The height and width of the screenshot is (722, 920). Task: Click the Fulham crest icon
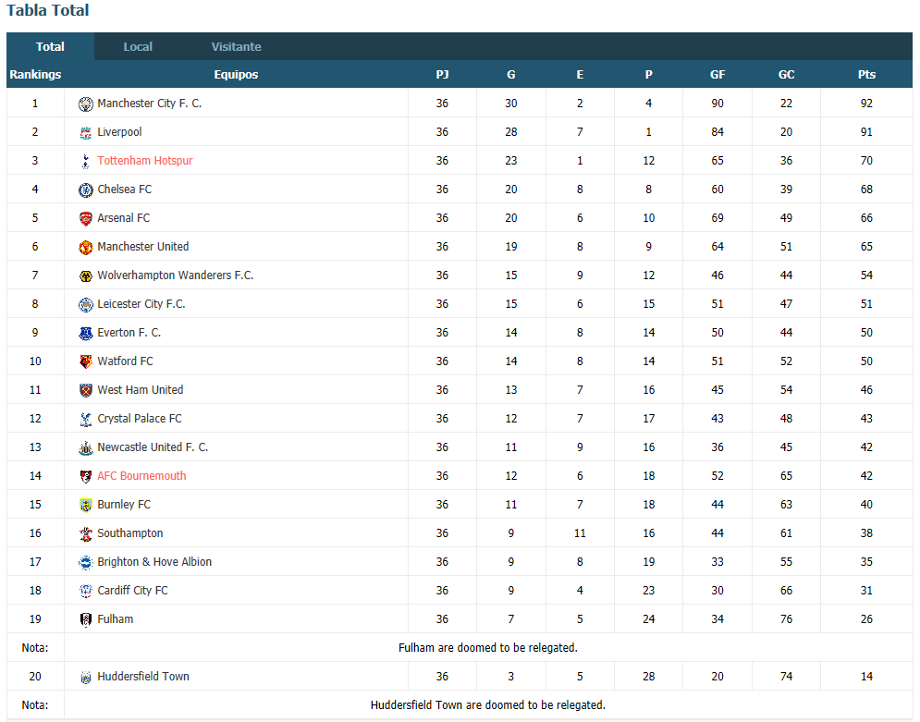[86, 620]
